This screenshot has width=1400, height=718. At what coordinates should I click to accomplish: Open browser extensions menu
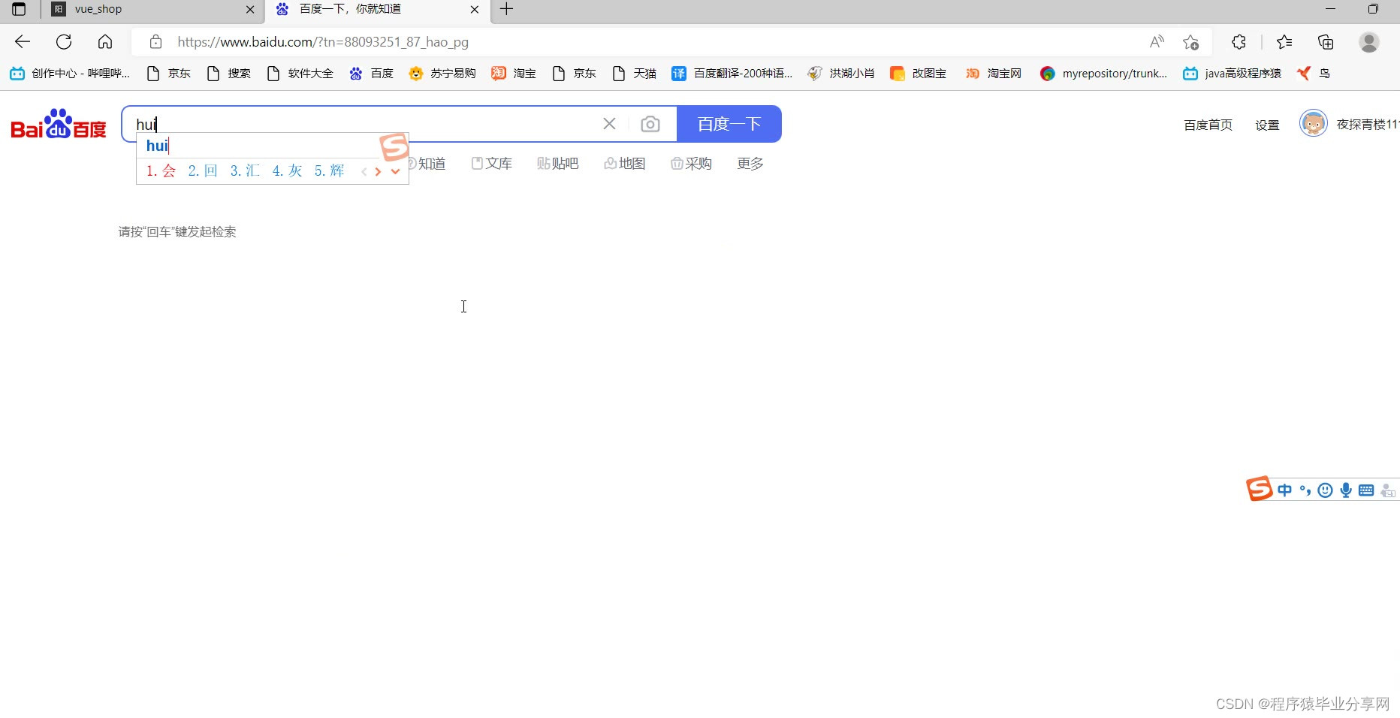point(1239,42)
